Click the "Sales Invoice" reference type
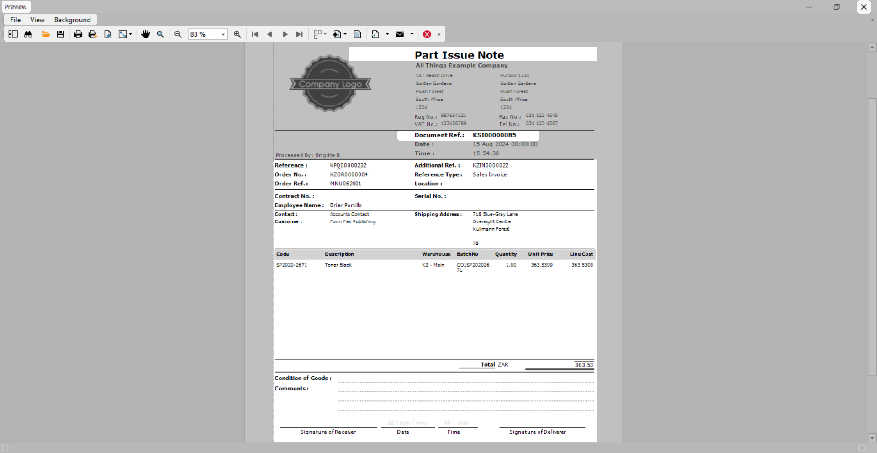Viewport: 877px width, 453px height. 490,174
